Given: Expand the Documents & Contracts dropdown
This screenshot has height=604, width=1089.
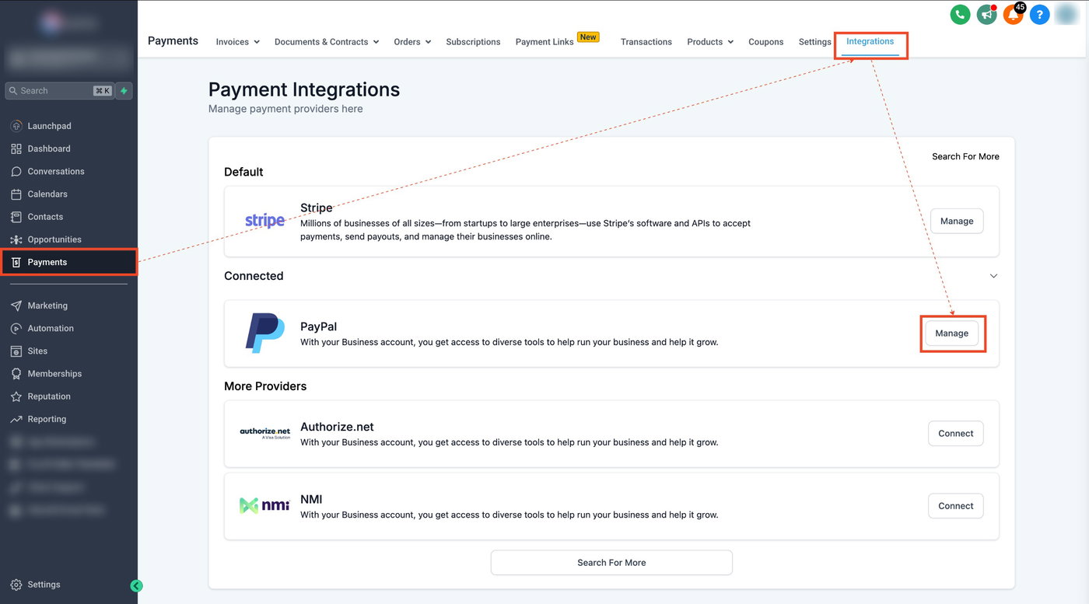Looking at the screenshot, I should point(326,42).
